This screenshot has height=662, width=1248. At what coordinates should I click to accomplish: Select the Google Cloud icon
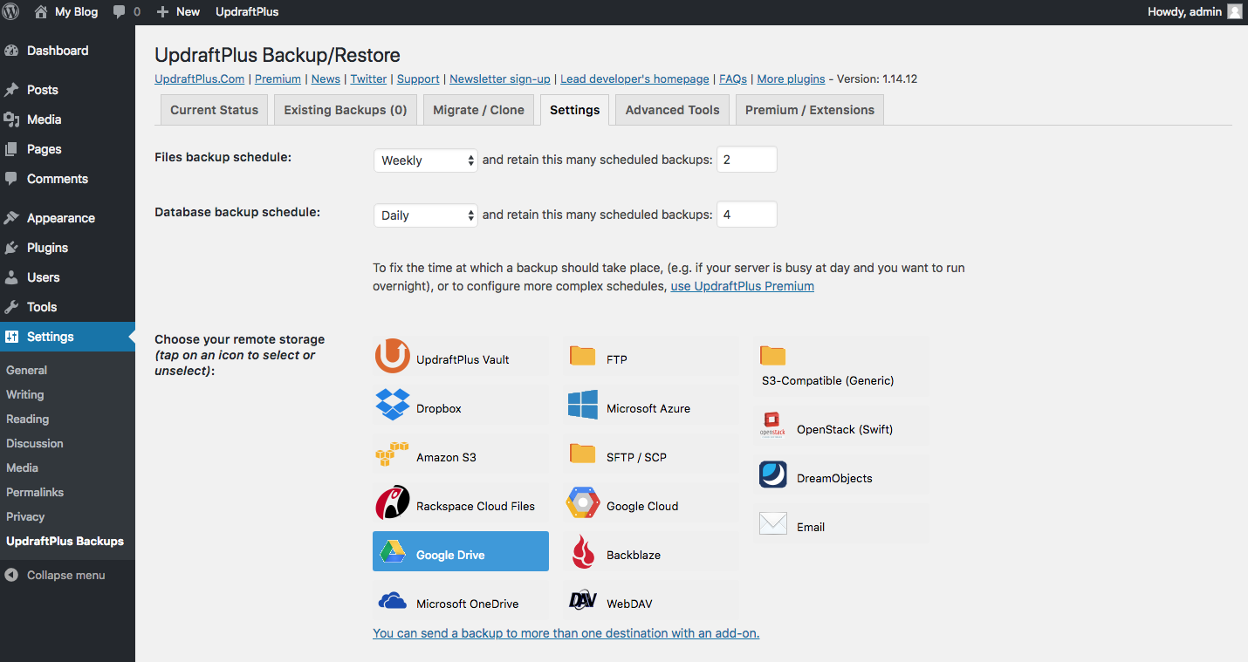tap(582, 502)
